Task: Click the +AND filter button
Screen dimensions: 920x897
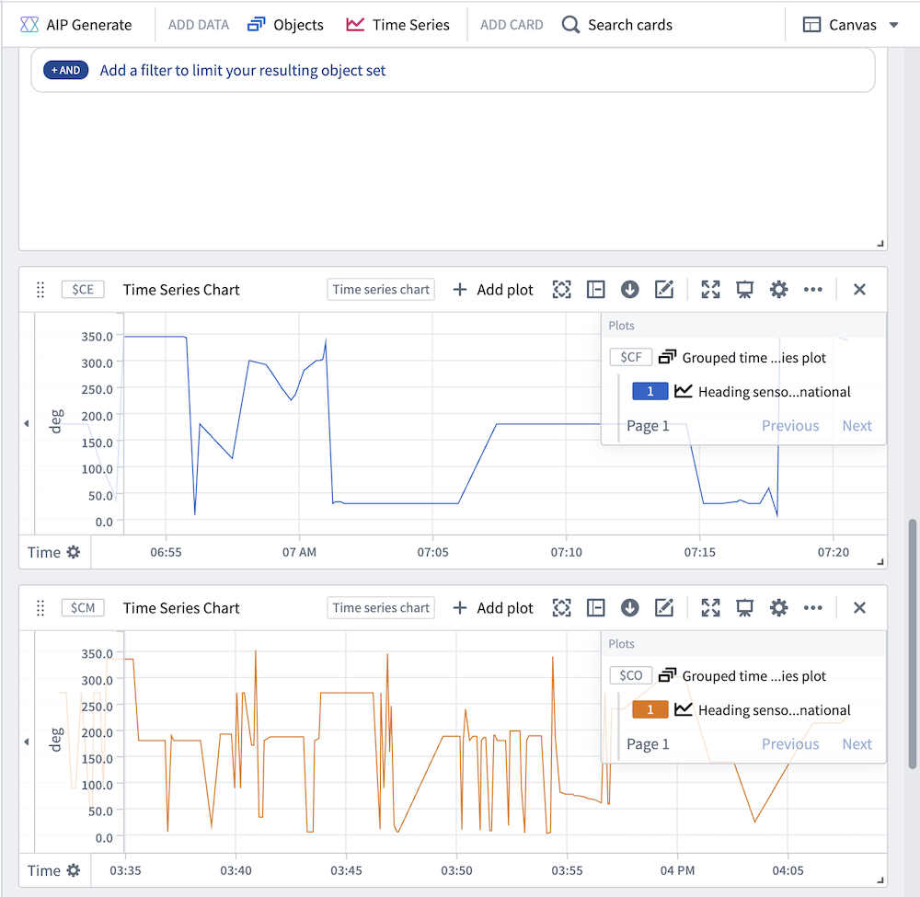Action: (x=65, y=70)
